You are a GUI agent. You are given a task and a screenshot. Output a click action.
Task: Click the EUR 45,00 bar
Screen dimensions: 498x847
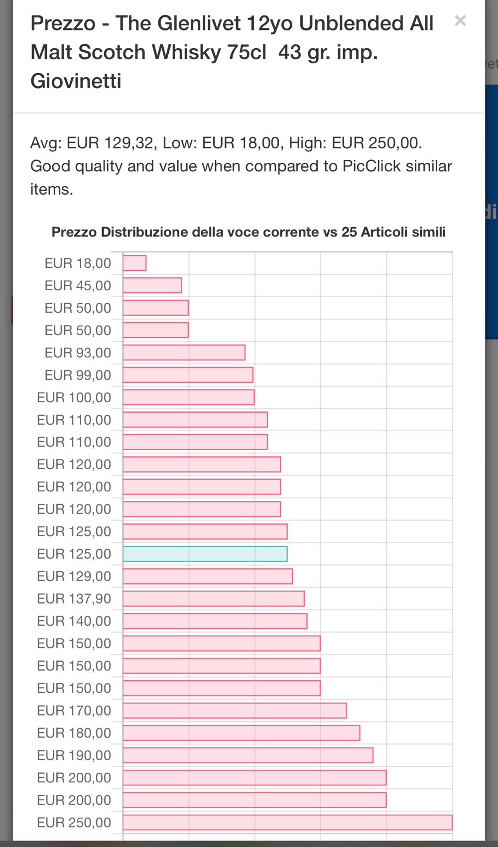(x=152, y=285)
